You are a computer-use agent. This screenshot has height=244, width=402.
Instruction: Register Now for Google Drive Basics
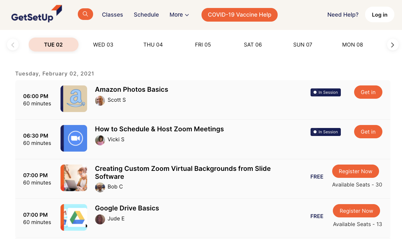tap(356, 211)
